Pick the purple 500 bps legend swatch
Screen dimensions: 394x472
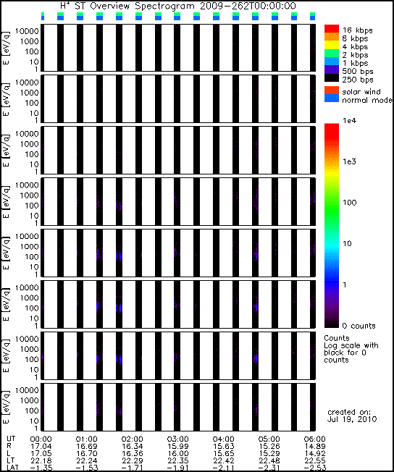[332, 69]
